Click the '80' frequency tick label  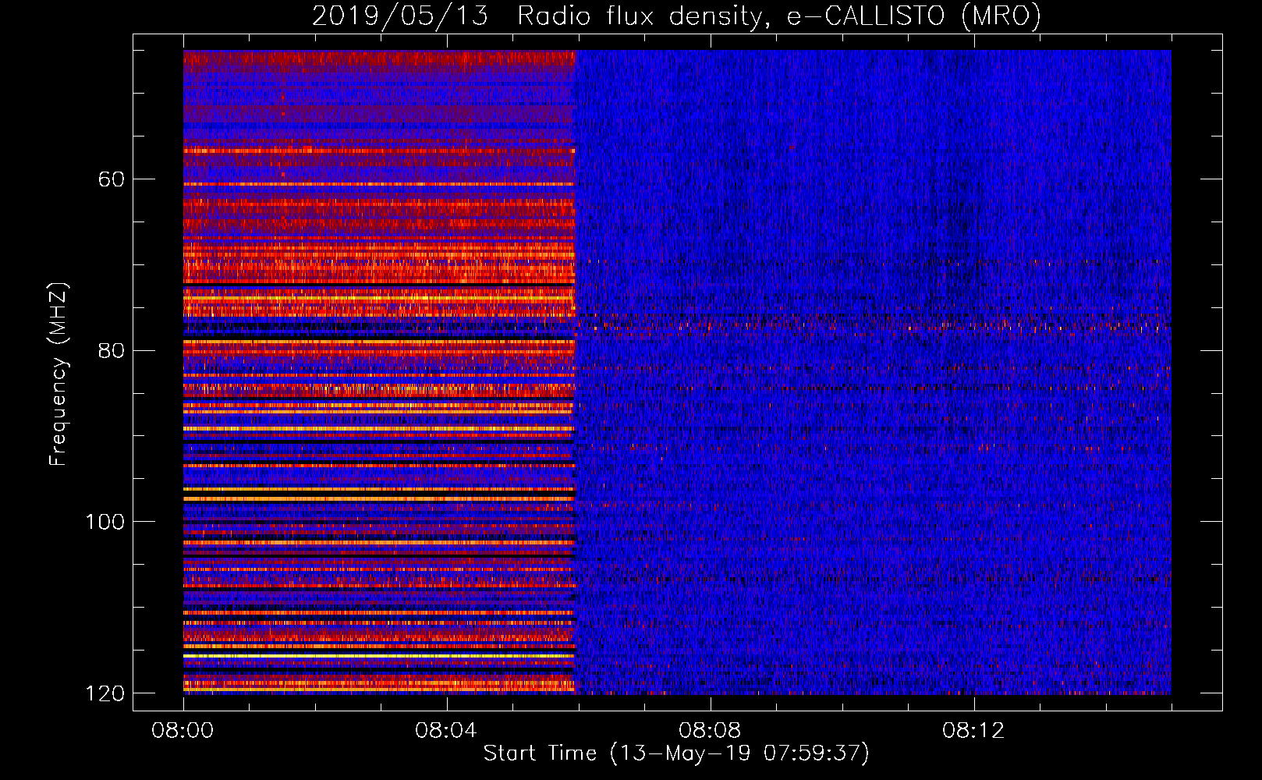112,350
